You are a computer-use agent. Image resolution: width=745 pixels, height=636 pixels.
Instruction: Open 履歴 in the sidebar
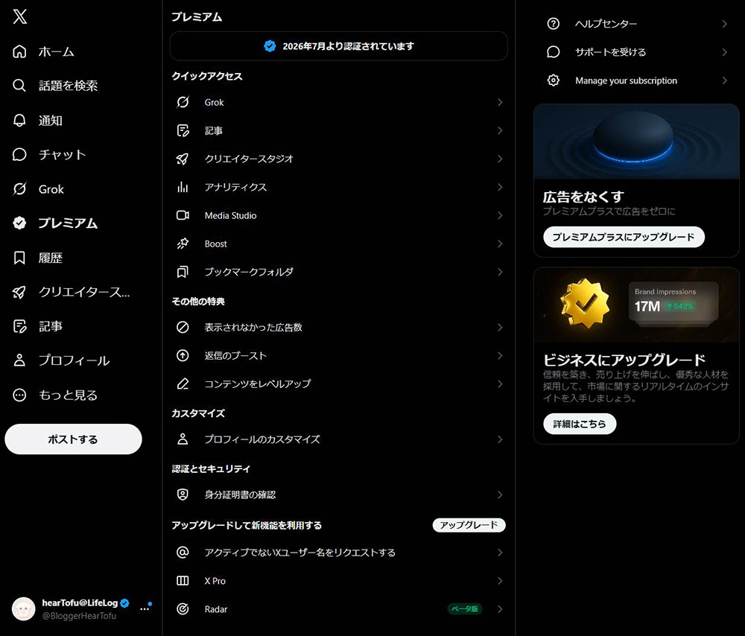click(51, 258)
